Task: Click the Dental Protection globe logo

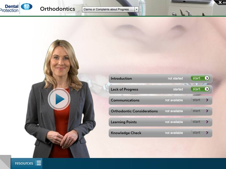Action: (27, 6)
